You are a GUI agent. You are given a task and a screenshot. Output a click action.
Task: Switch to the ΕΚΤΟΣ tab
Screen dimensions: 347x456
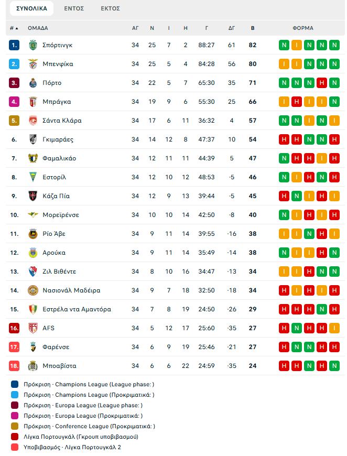110,8
